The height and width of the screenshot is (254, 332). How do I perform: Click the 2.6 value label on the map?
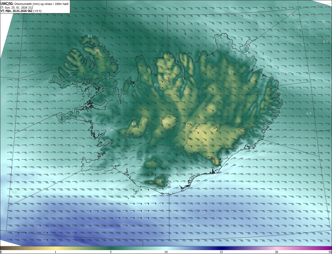(x=185, y=92)
